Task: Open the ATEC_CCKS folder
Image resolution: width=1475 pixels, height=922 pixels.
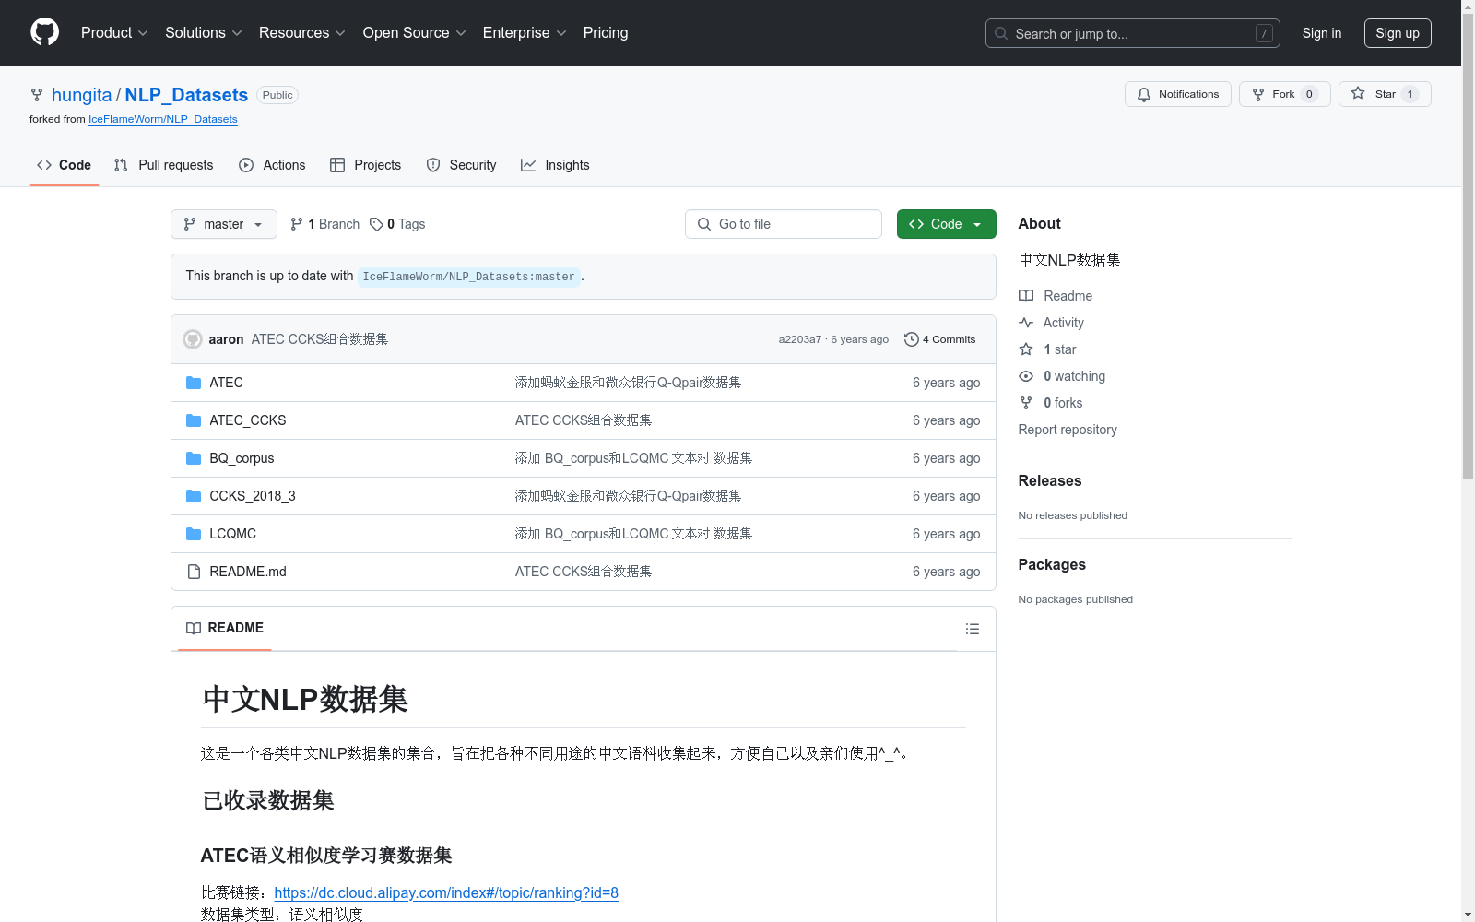Action: click(x=247, y=420)
